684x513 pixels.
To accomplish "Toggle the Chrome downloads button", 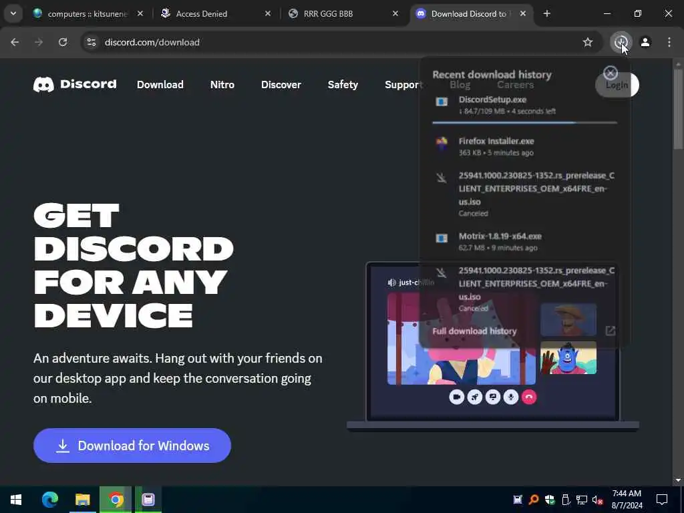I will pos(621,42).
